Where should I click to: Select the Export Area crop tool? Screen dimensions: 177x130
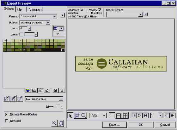[x=77, y=116]
